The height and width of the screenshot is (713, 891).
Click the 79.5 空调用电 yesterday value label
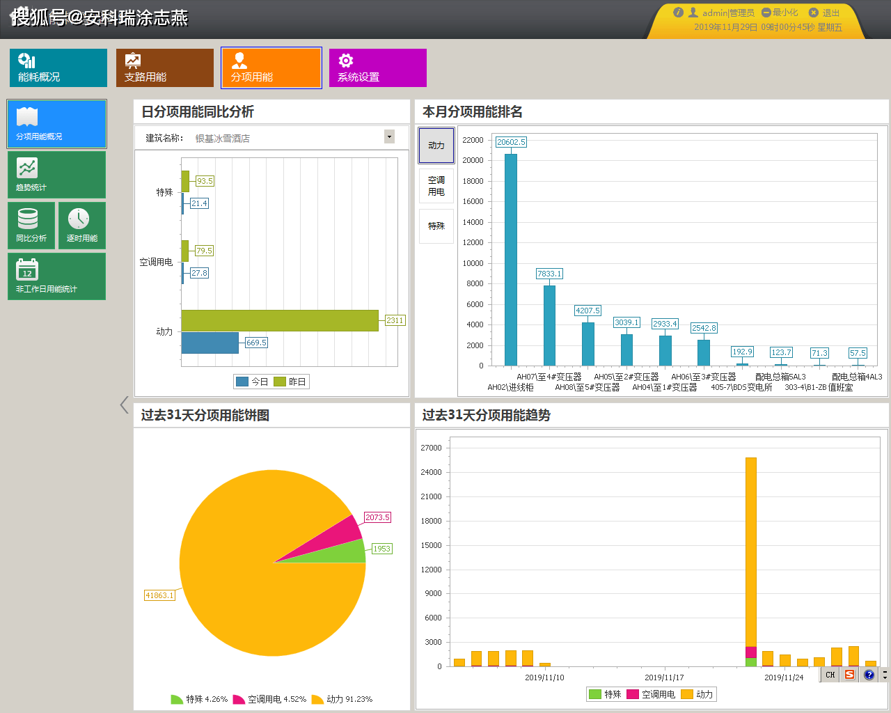click(x=204, y=251)
